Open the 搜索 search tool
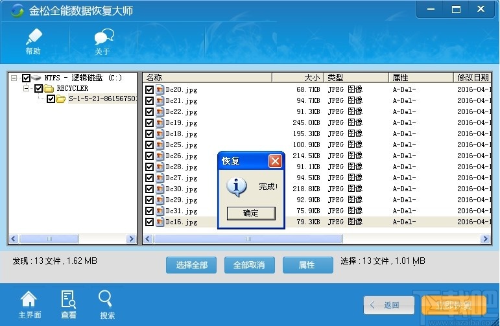The height and width of the screenshot is (326, 500). 107,305
